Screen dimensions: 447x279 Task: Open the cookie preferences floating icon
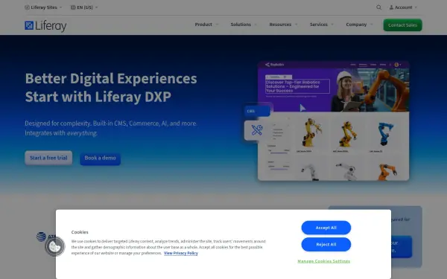click(x=54, y=246)
